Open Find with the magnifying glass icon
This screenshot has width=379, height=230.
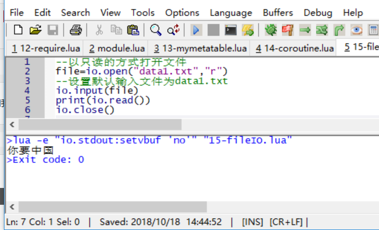[155, 30]
